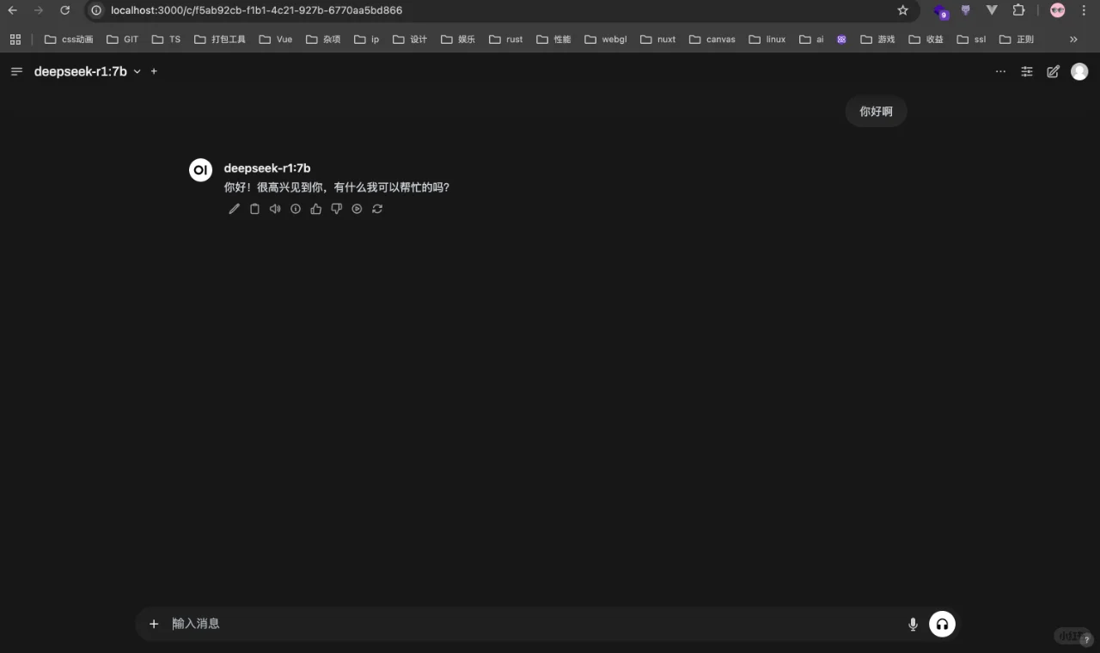Open the Vue bookmark folder

click(276, 40)
